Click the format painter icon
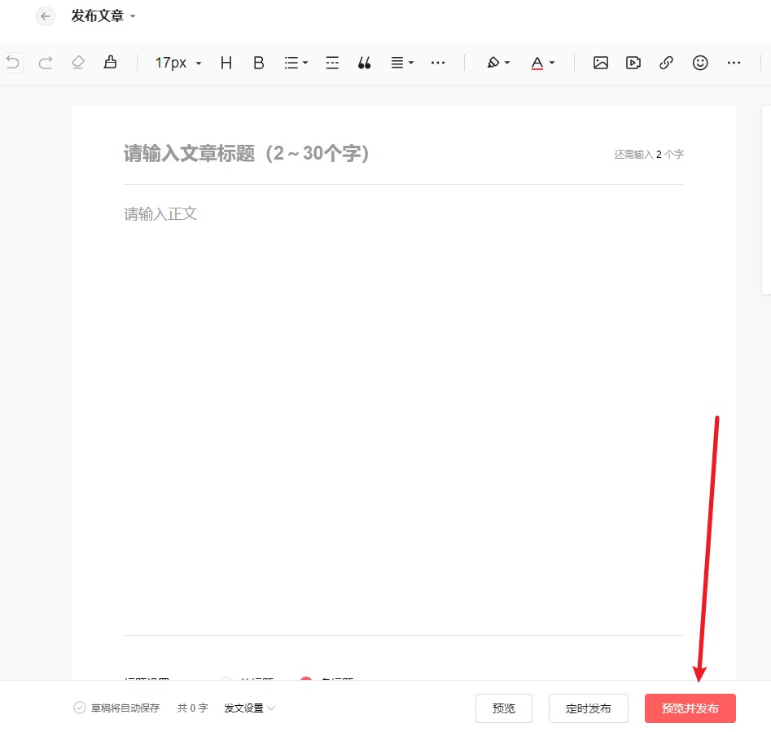Image resolution: width=771 pixels, height=732 pixels. pos(111,63)
